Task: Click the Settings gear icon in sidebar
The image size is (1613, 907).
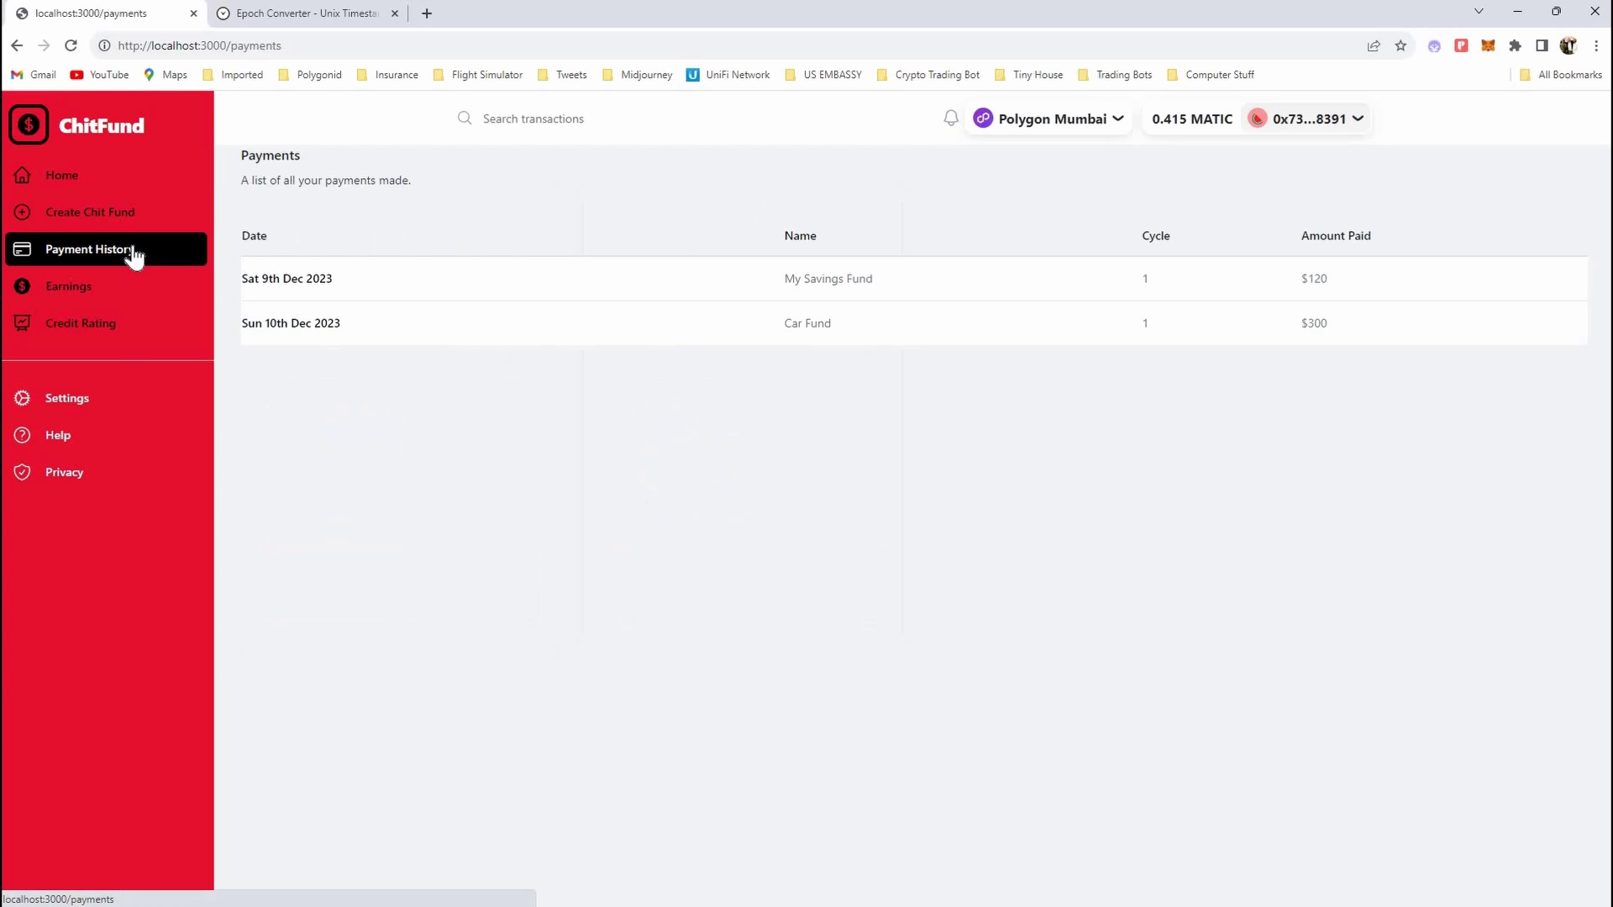Action: click(23, 398)
